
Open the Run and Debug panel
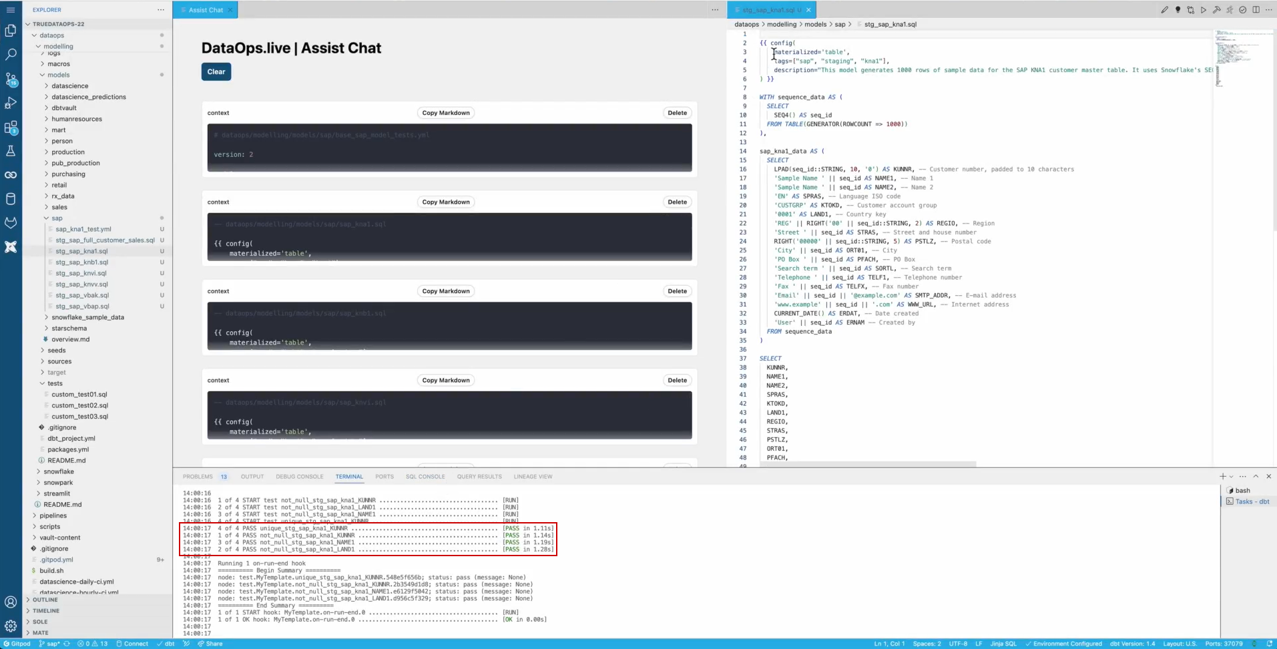tap(11, 103)
